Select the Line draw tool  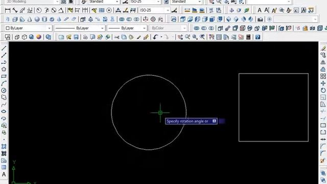point(4,48)
